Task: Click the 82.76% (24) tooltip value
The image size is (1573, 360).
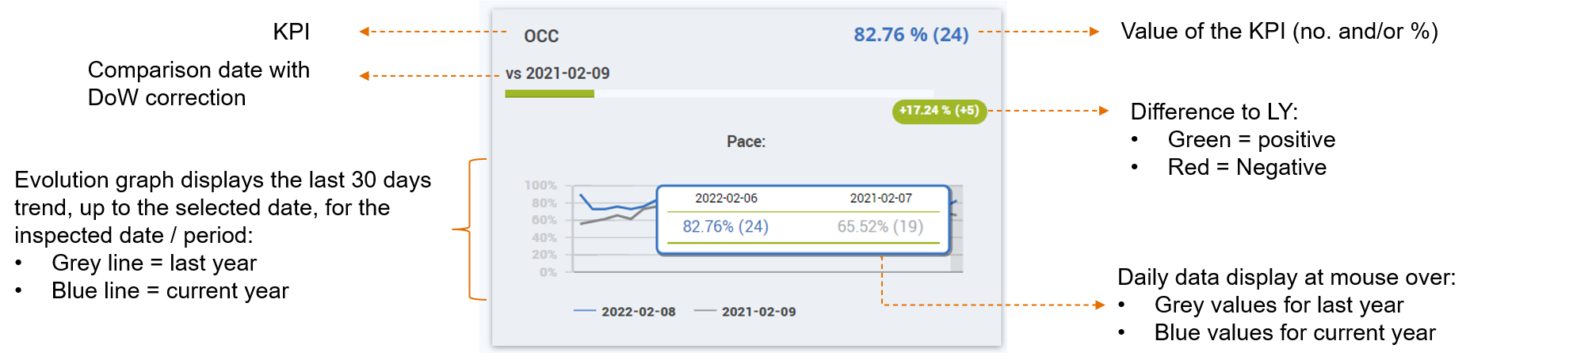Action: 726,227
